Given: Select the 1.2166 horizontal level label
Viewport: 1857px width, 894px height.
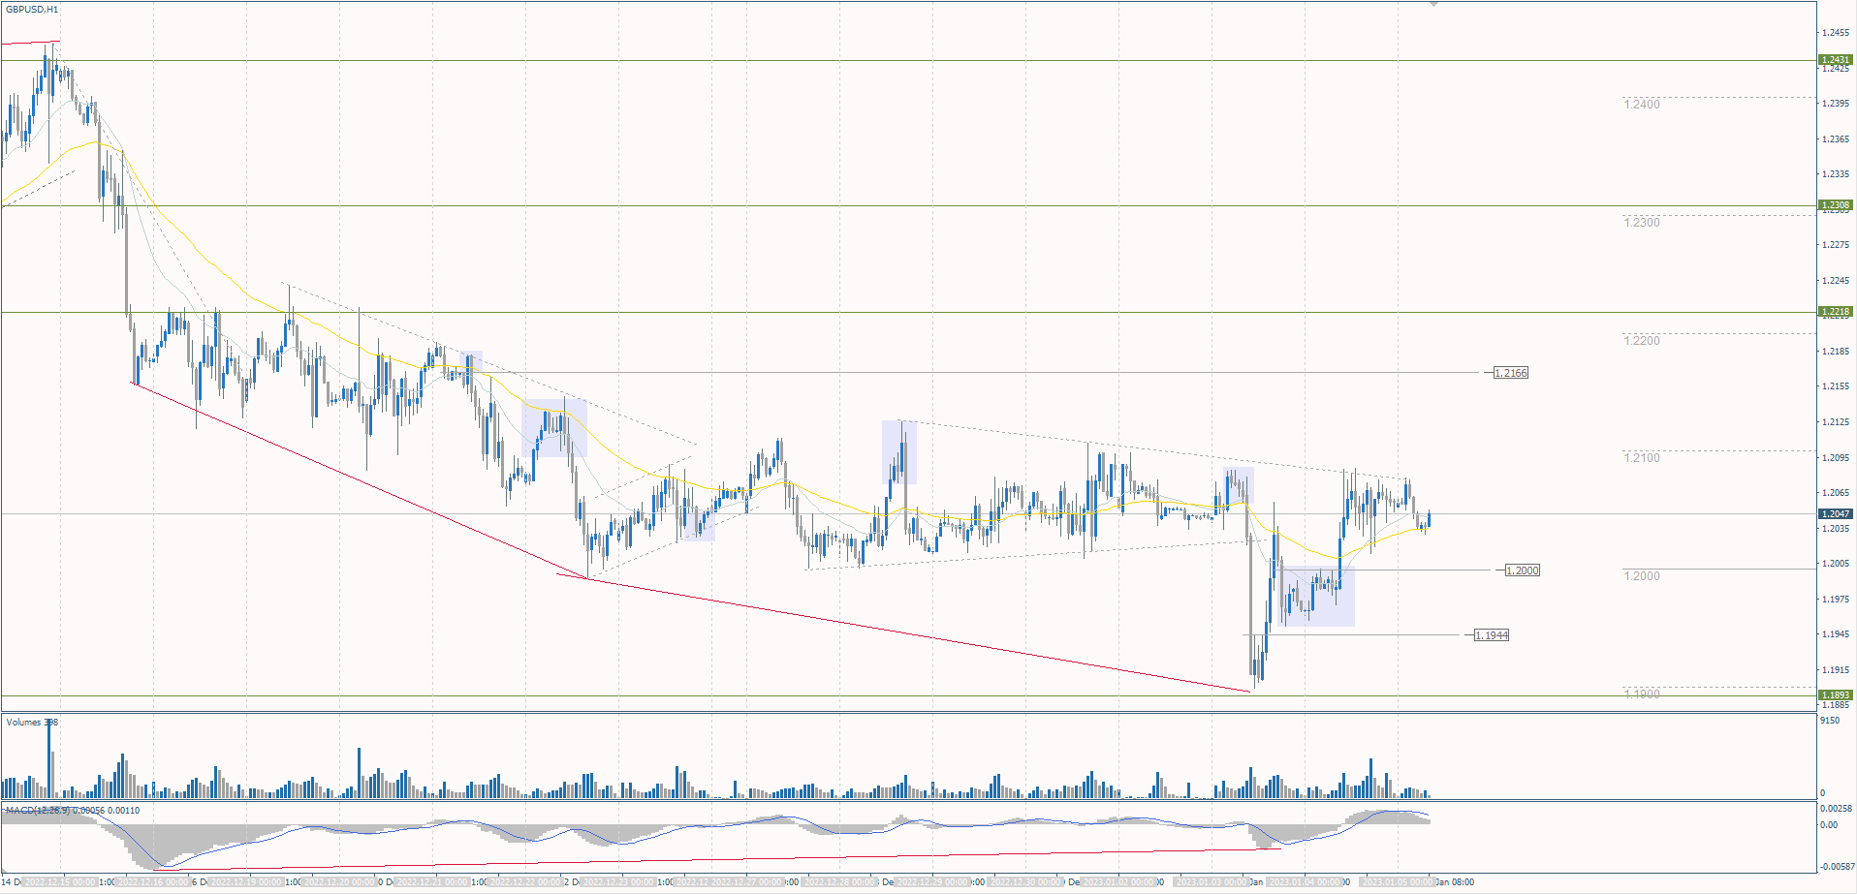Looking at the screenshot, I should 1511,373.
